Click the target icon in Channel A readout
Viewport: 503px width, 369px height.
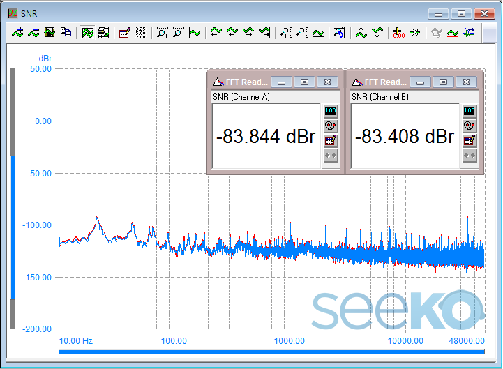tap(331, 126)
